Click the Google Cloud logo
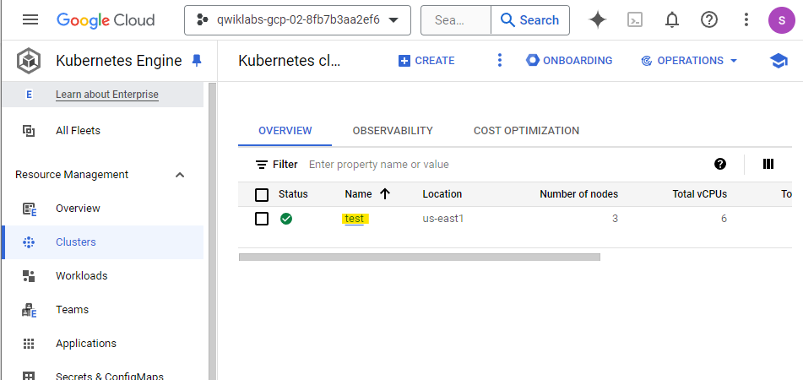This screenshot has height=380, width=803. (106, 20)
